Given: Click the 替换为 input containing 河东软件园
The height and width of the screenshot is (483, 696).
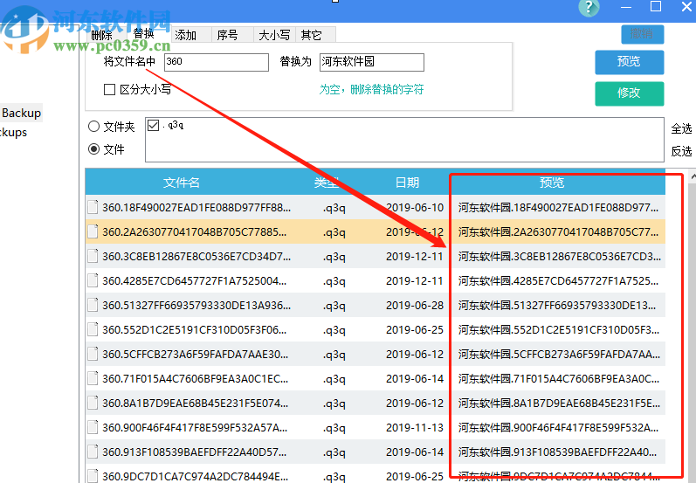Looking at the screenshot, I should [x=371, y=62].
